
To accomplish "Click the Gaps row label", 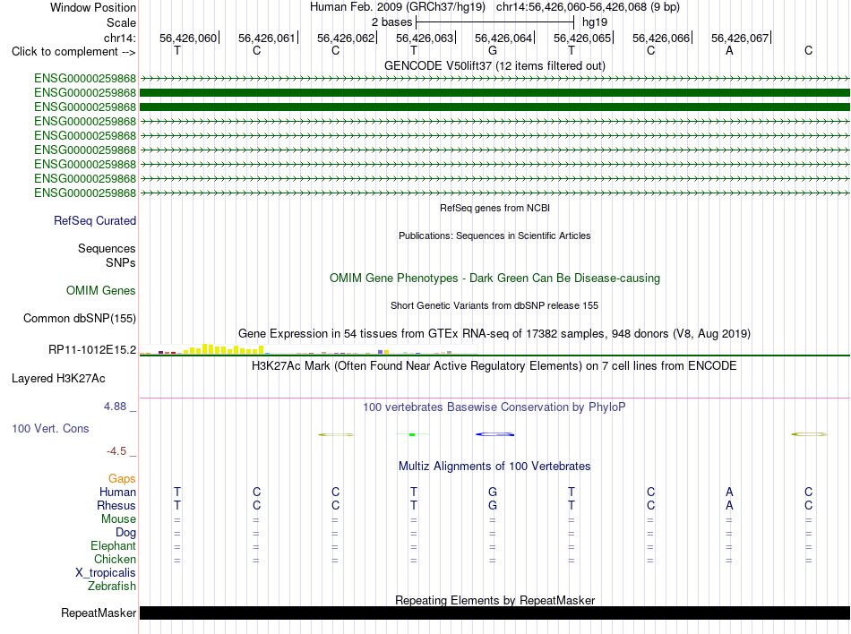I will coord(122,479).
